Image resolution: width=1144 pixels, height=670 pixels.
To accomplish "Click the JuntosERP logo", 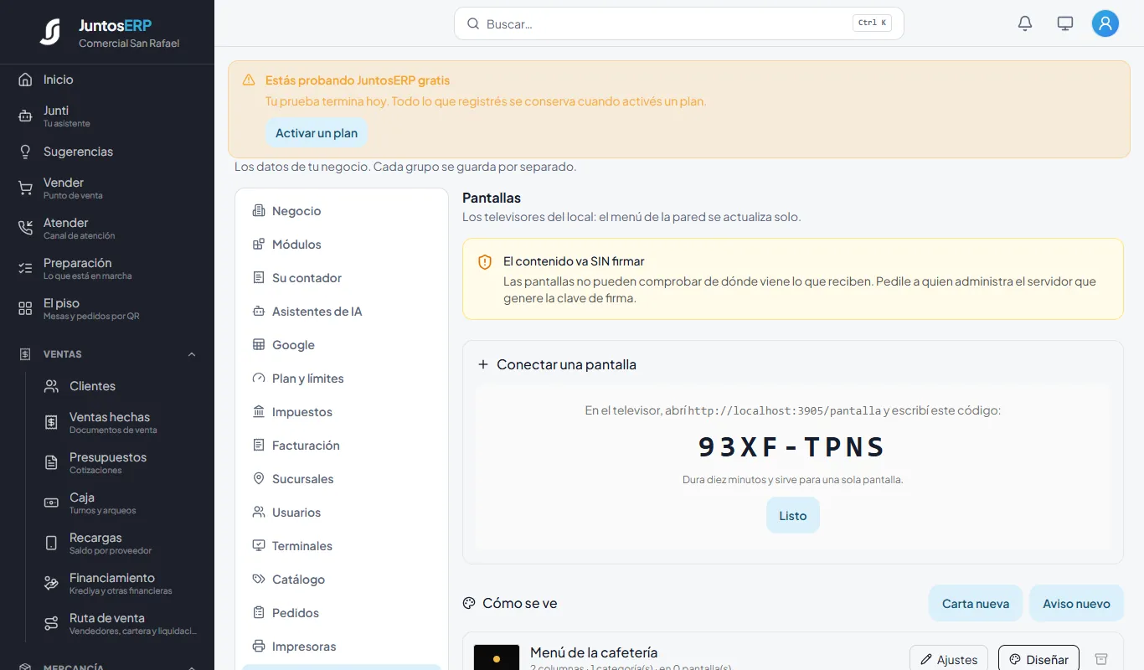I will (x=50, y=32).
